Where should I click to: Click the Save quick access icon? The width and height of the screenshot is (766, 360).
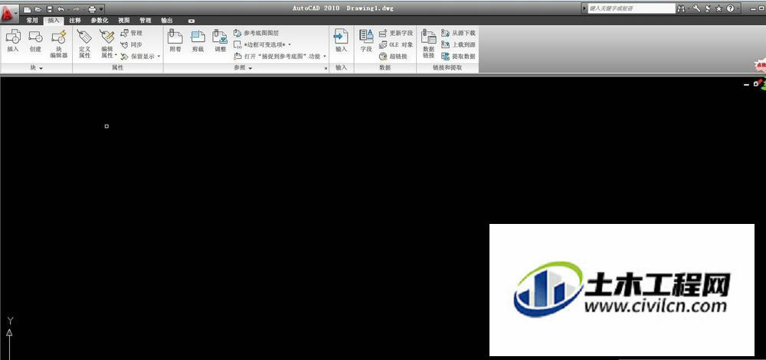[49, 9]
